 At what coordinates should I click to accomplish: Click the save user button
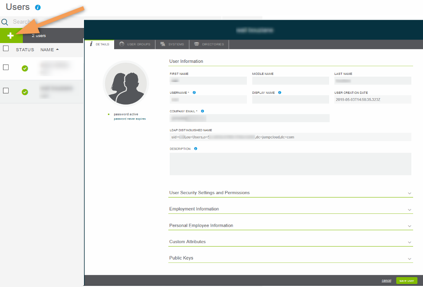(407, 281)
